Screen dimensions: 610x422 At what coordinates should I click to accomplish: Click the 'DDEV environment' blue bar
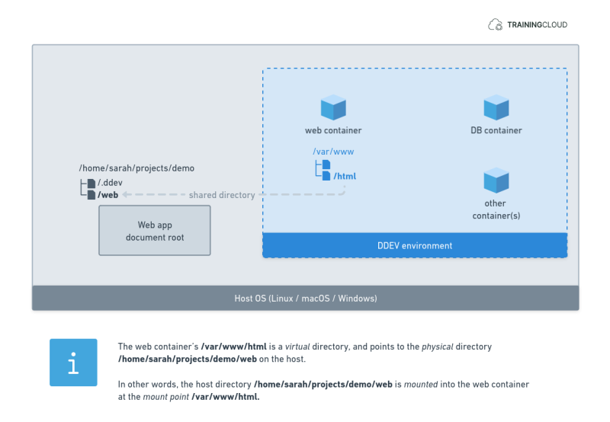point(415,245)
